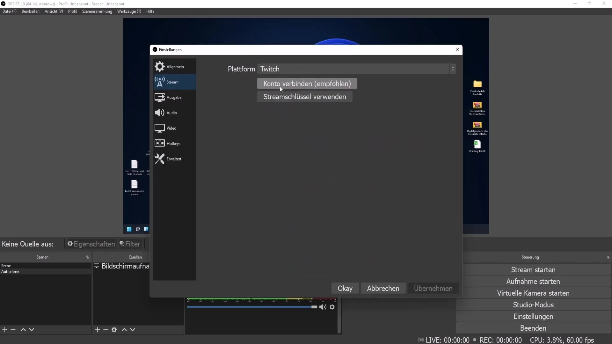Viewport: 612px width, 344px height.
Task: Open source properties gear icon
Action: point(114,330)
